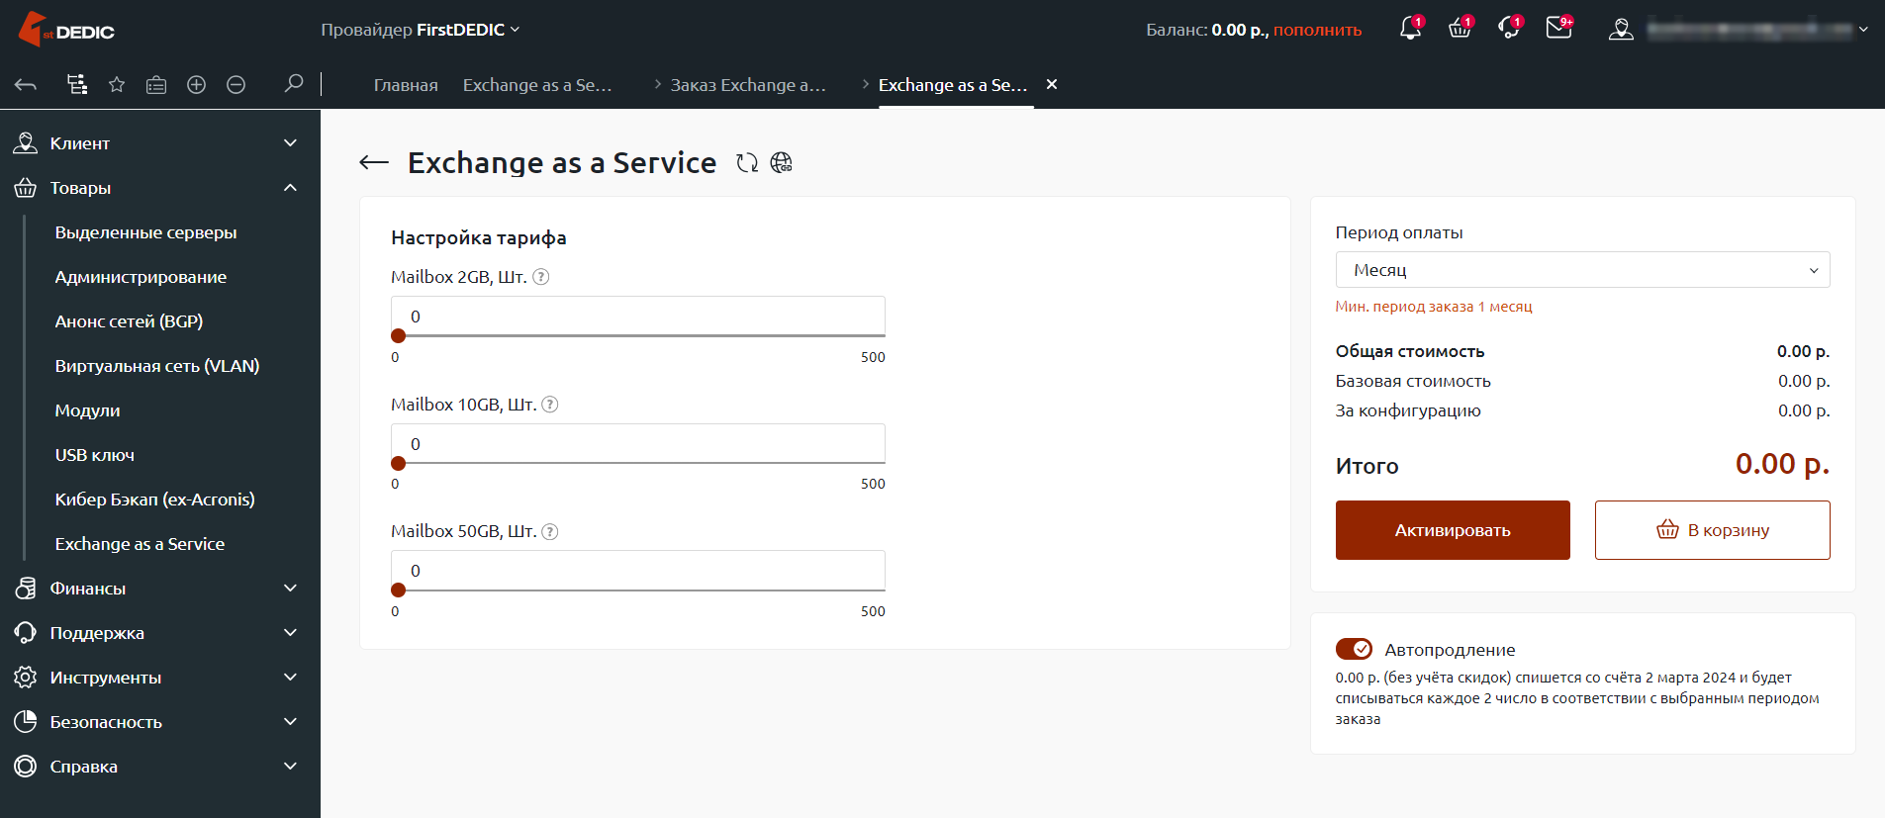The width and height of the screenshot is (1885, 818).
Task: Close the active Exchange as a Service tab
Action: click(1052, 84)
